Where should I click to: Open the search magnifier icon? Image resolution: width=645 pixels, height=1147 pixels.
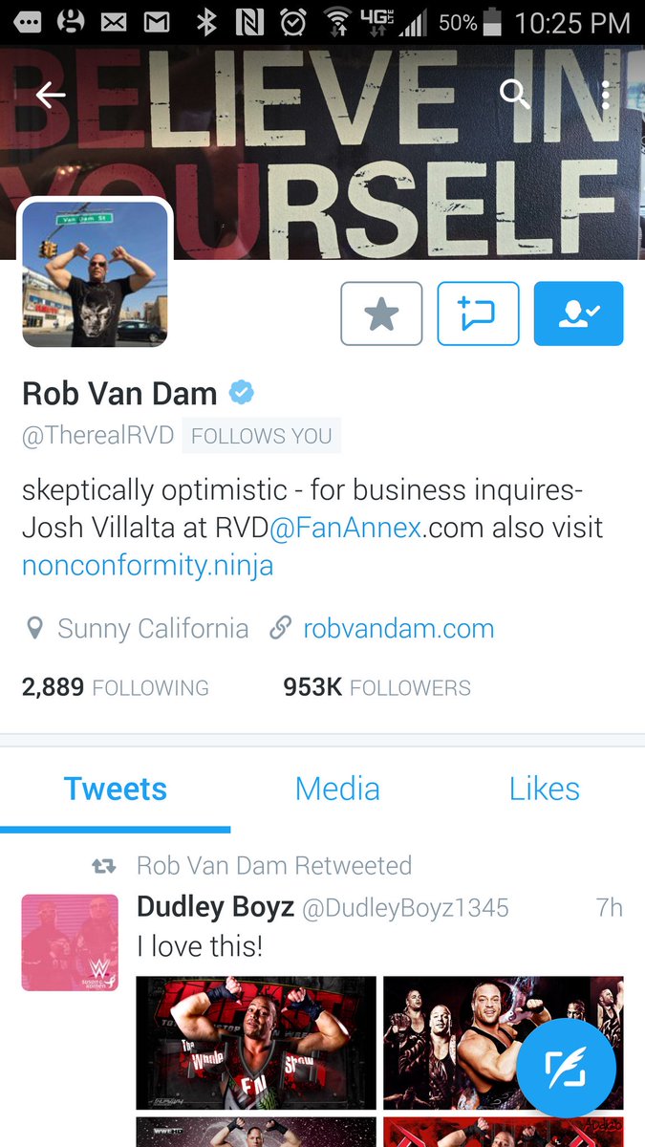tap(515, 94)
